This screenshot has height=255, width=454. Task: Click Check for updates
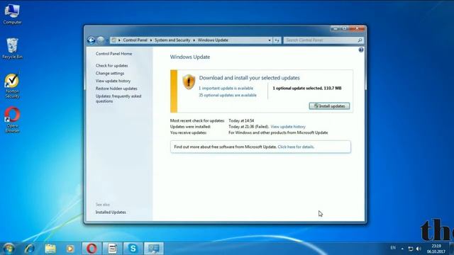pyautogui.click(x=112, y=66)
